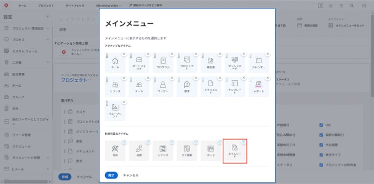Remove ポートフォリオ from the active items
Image resolution: width=374 pixels, height=184 pixels.
[148, 54]
